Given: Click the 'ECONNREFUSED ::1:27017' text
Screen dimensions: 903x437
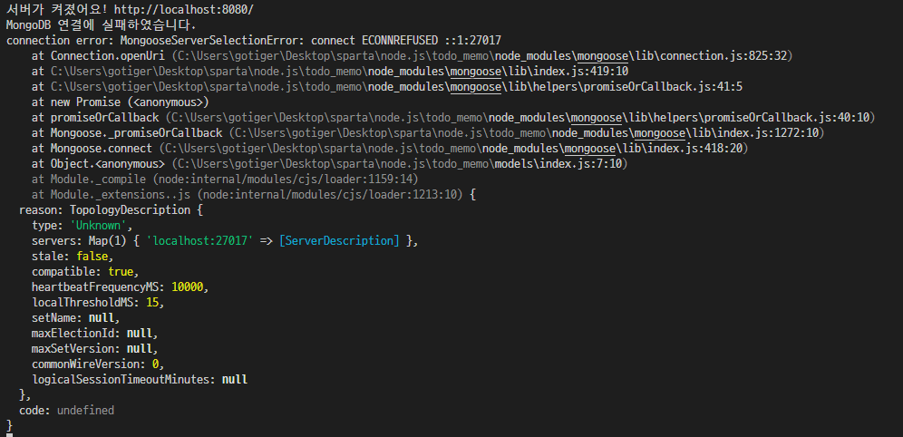Looking at the screenshot, I should coord(432,40).
